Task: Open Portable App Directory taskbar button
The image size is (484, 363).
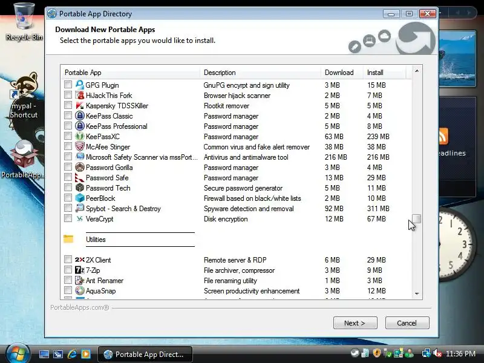Action: tap(145, 354)
